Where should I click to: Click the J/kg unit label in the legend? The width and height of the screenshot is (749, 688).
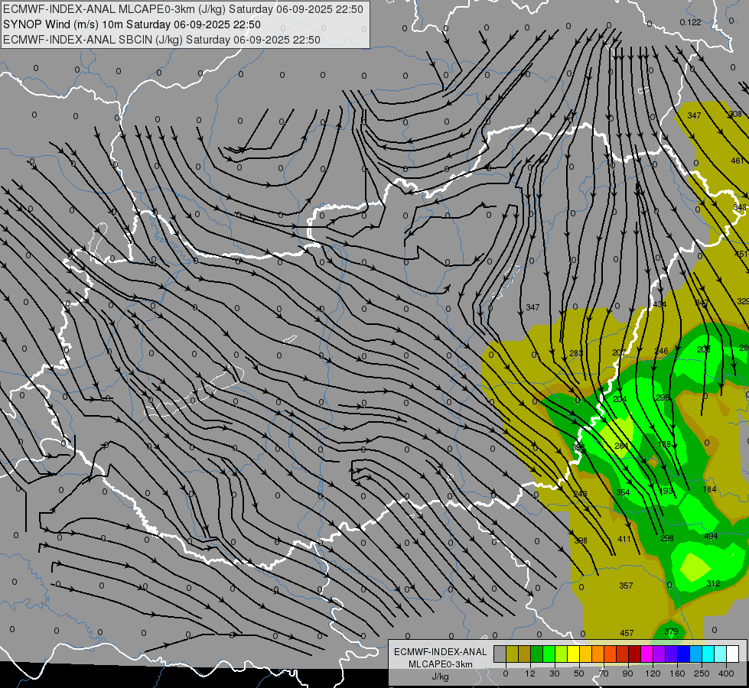point(440,677)
